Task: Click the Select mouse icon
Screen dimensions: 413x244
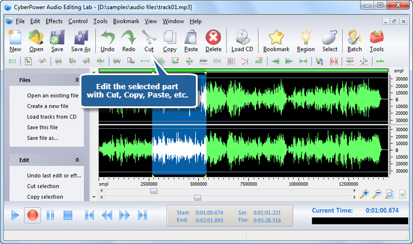Action: 330,37
